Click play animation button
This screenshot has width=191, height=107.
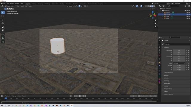(81, 96)
